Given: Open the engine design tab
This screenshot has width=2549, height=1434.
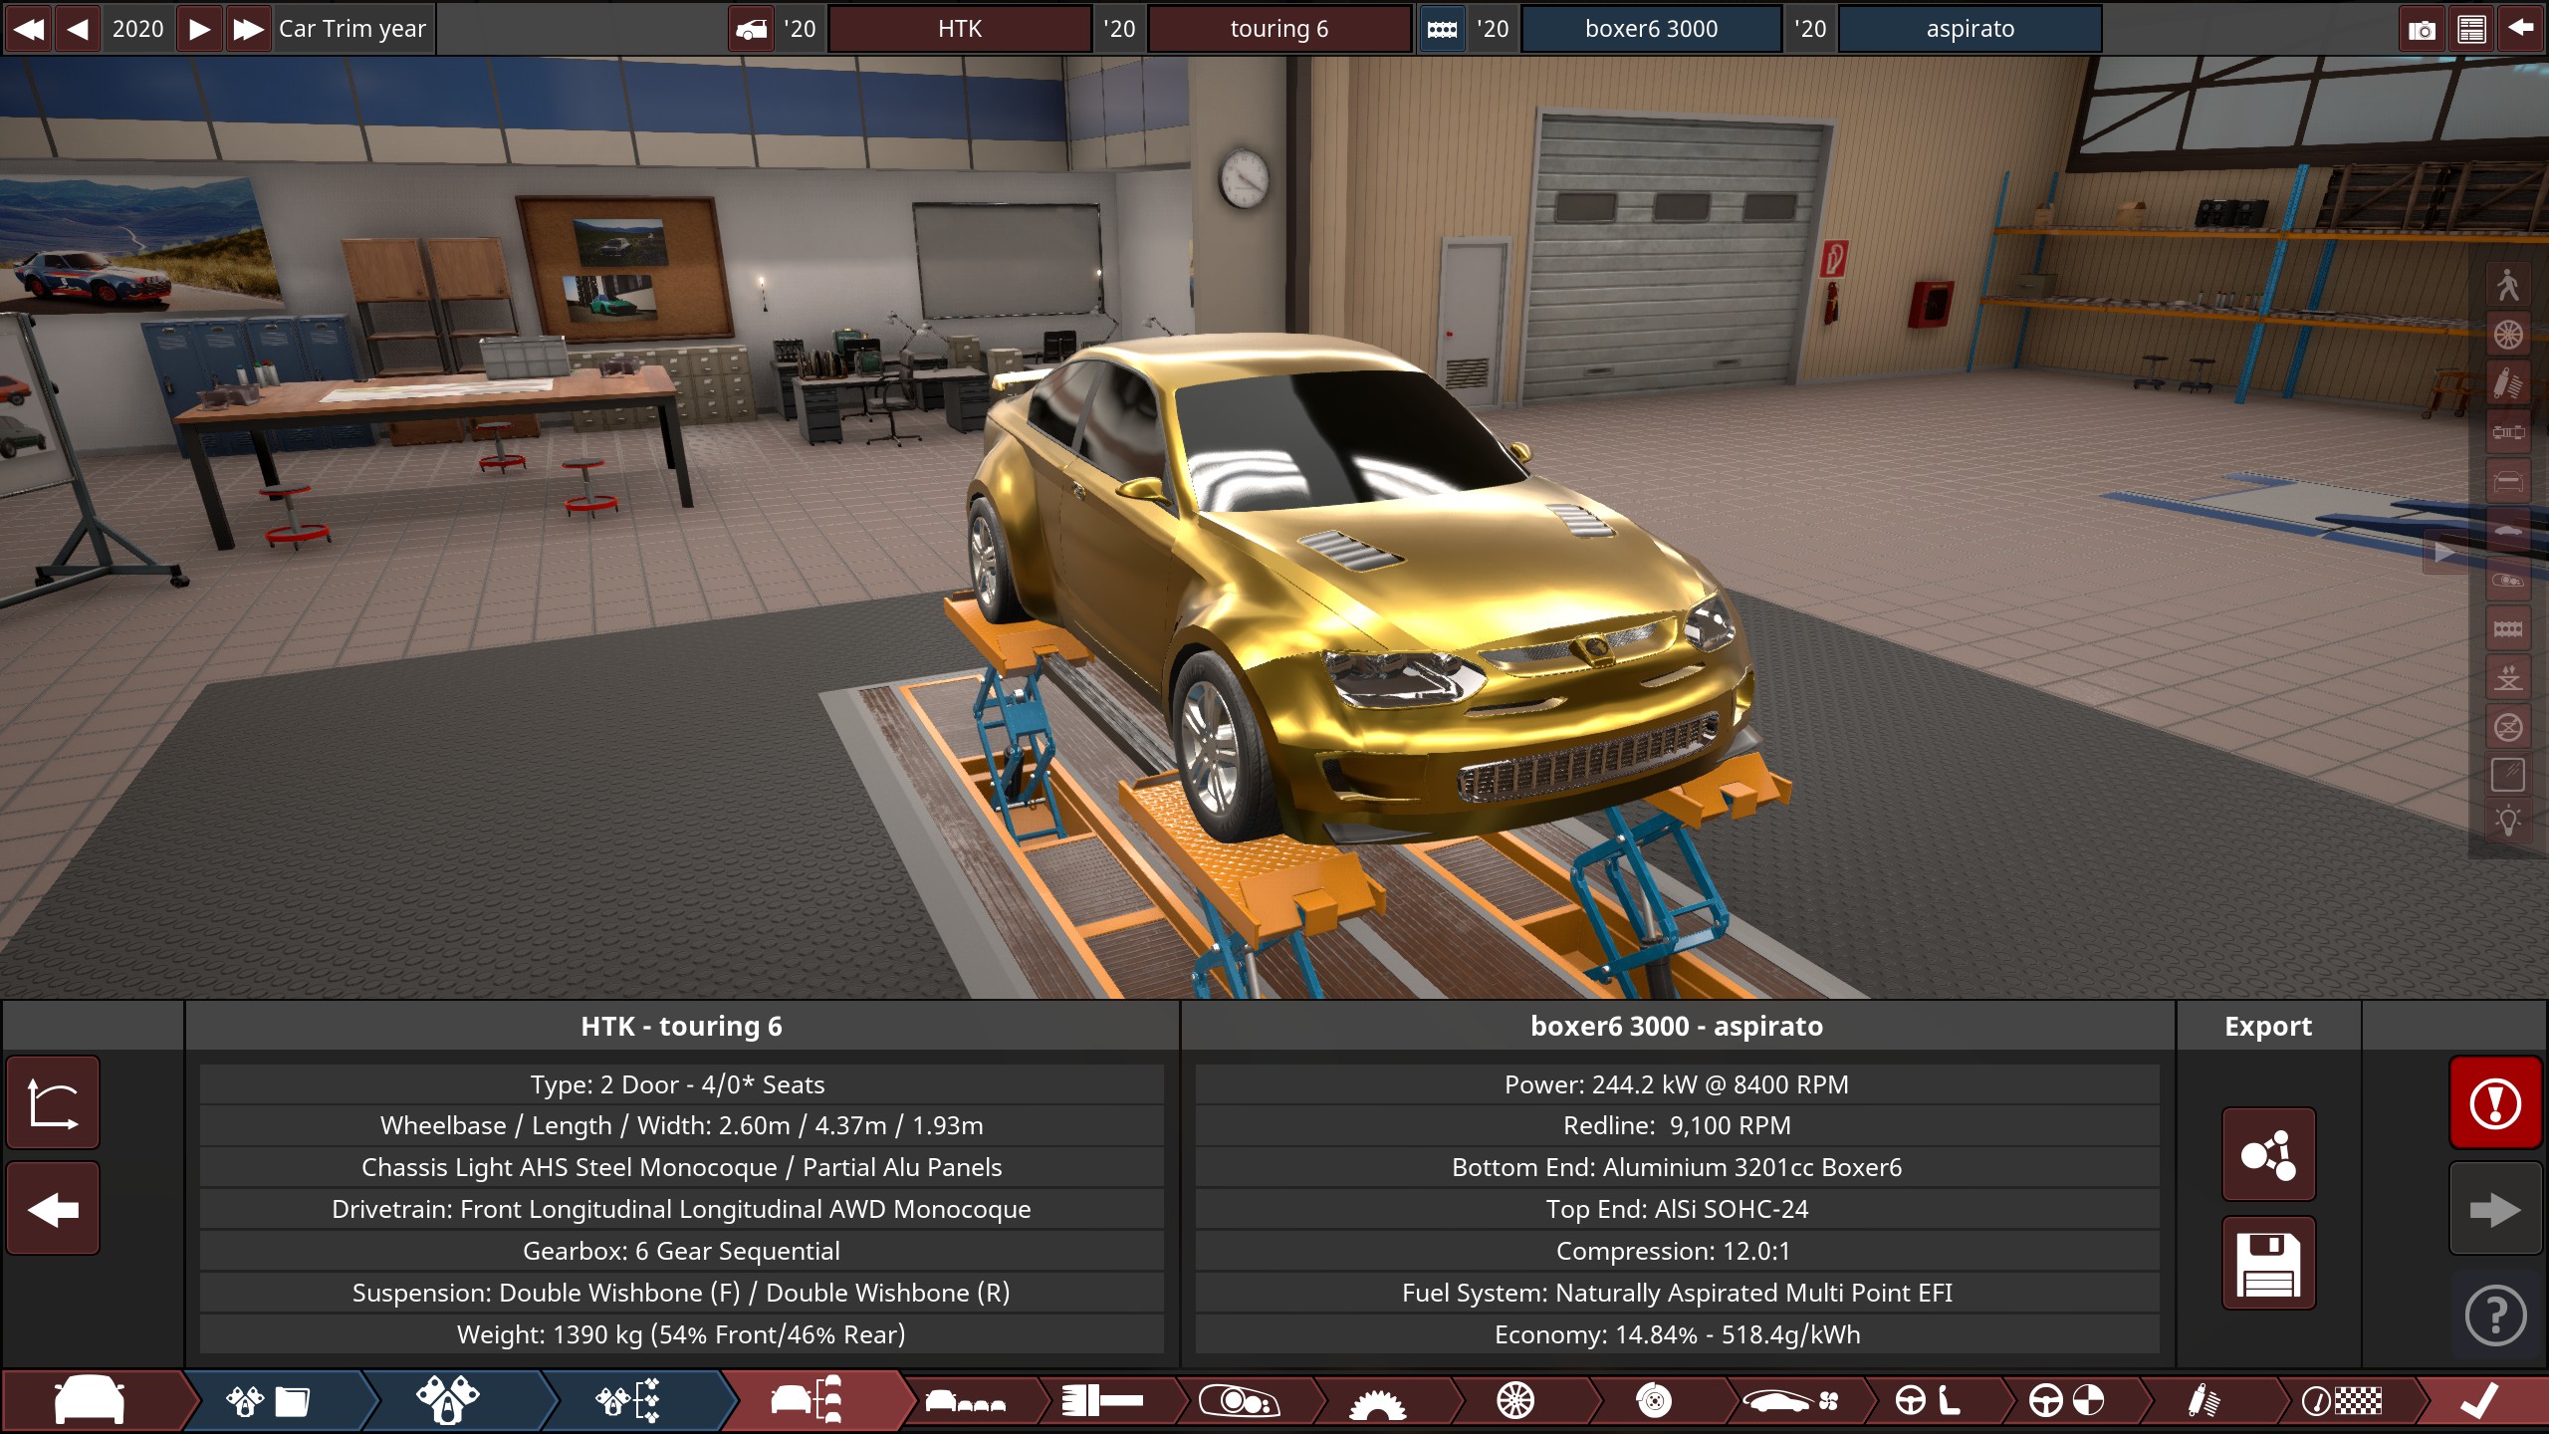Looking at the screenshot, I should click(x=448, y=1401).
